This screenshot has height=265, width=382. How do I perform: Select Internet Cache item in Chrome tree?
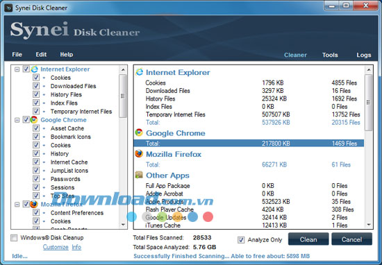69,162
